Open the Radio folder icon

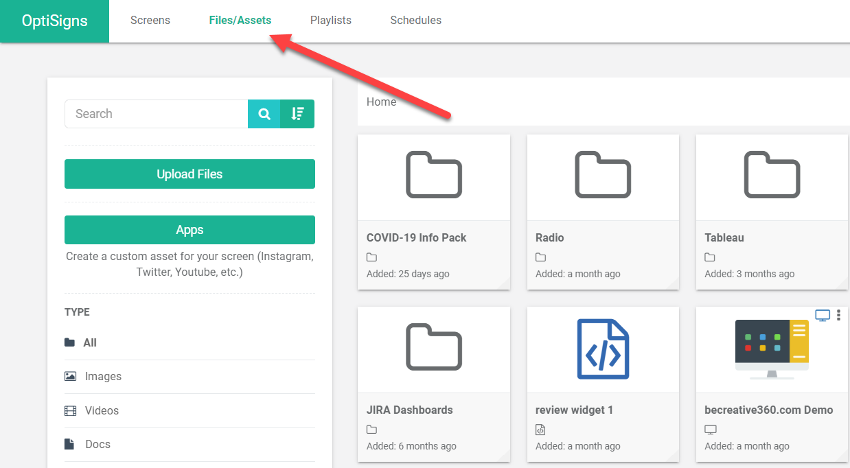click(602, 176)
